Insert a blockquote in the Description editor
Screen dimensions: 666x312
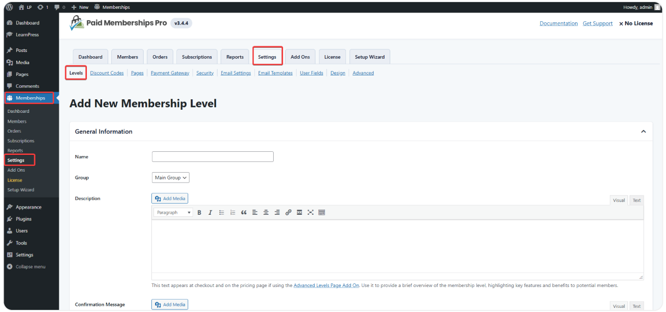pos(244,212)
